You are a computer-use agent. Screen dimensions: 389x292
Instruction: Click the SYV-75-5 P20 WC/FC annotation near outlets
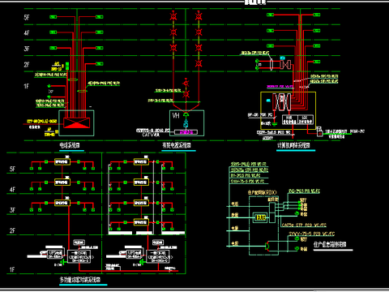pos(312,234)
